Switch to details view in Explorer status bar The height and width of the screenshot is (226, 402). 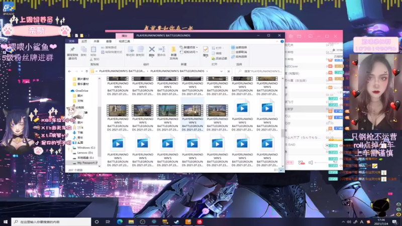click(276, 170)
